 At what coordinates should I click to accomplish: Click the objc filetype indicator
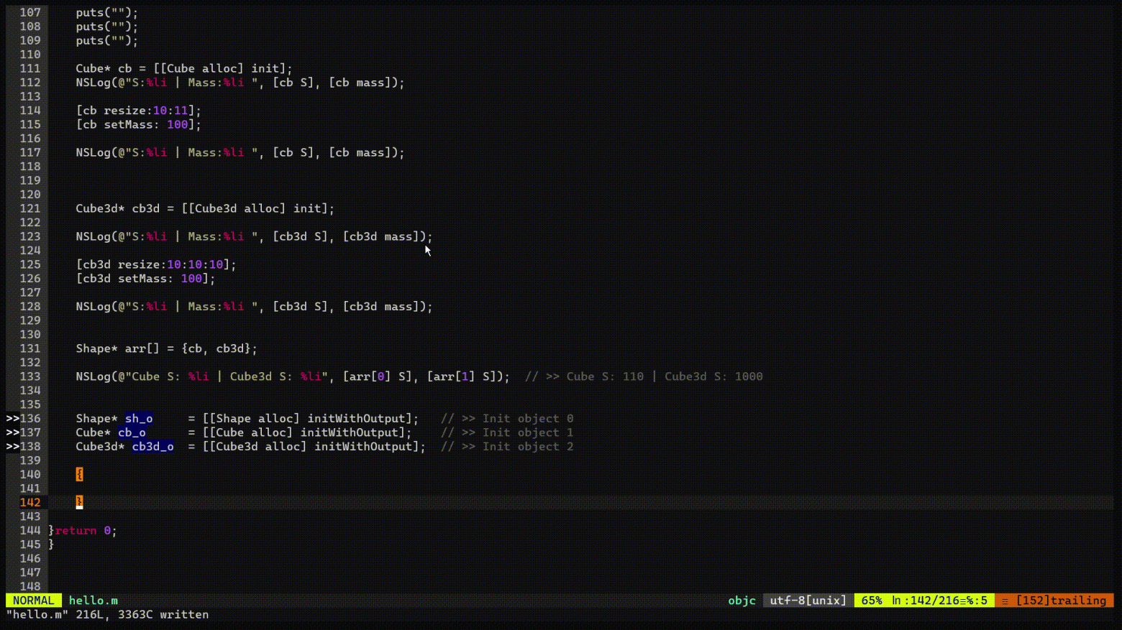pyautogui.click(x=742, y=601)
